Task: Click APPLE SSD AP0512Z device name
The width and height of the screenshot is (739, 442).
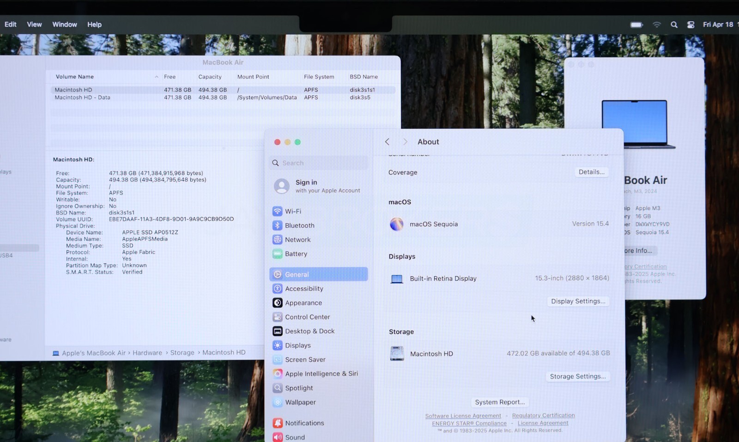Action: point(150,232)
